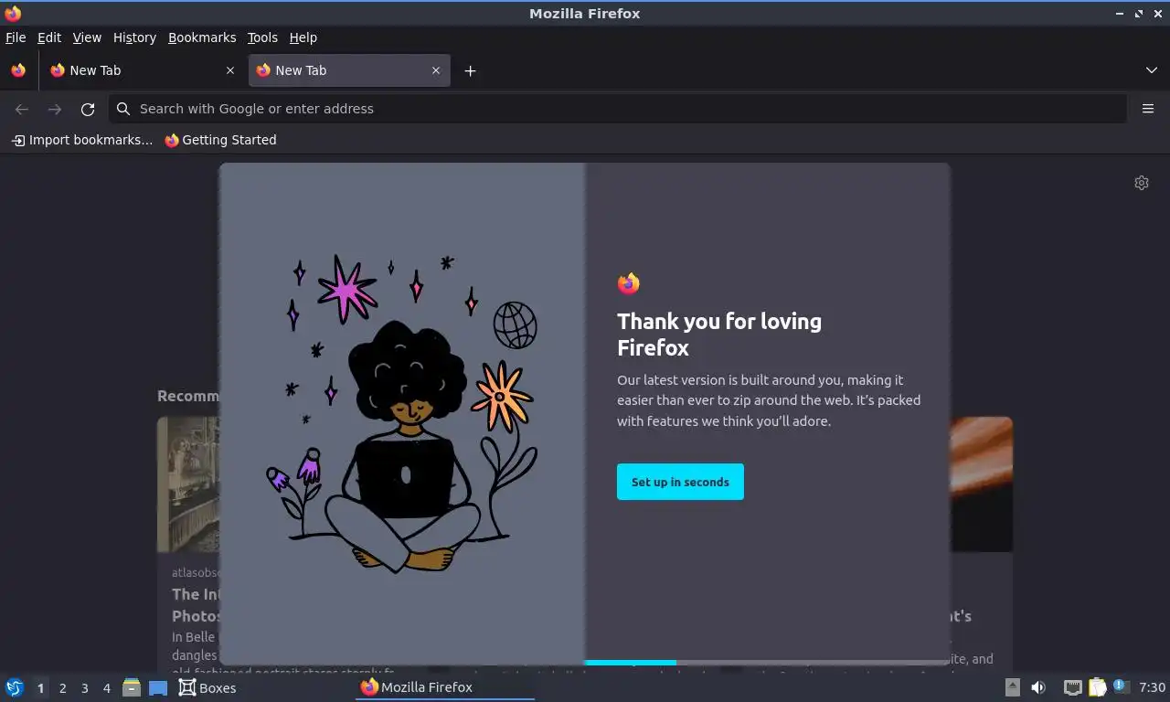The width and height of the screenshot is (1170, 702).
Task: Open the network tray icon
Action: click(x=1073, y=687)
